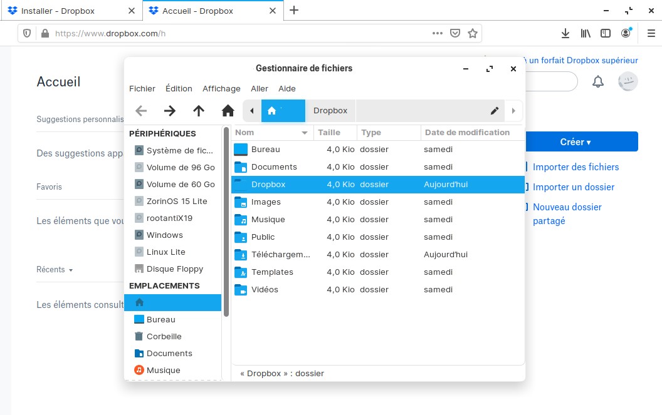Click the Firefox downloads arrow icon
Image resolution: width=662 pixels, height=415 pixels.
565,33
